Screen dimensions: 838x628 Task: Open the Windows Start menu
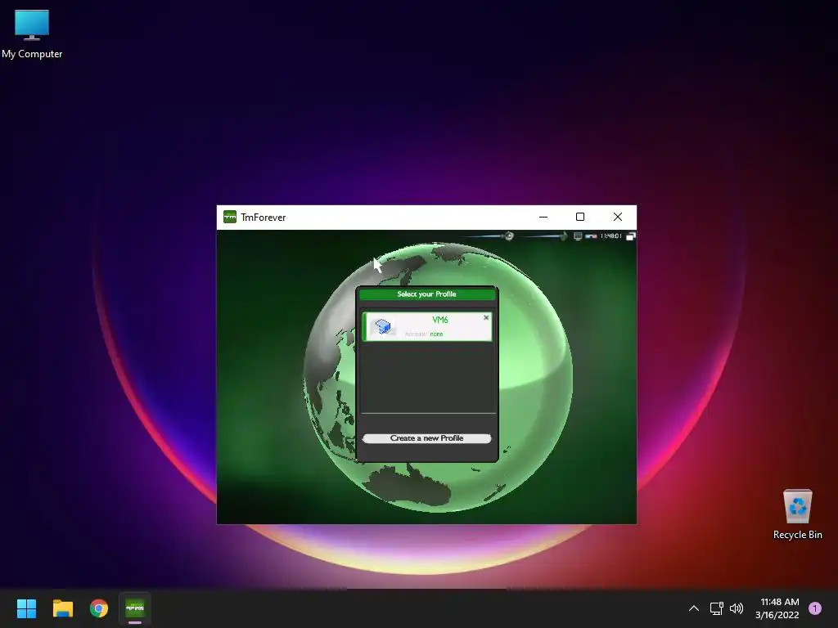[x=26, y=608]
